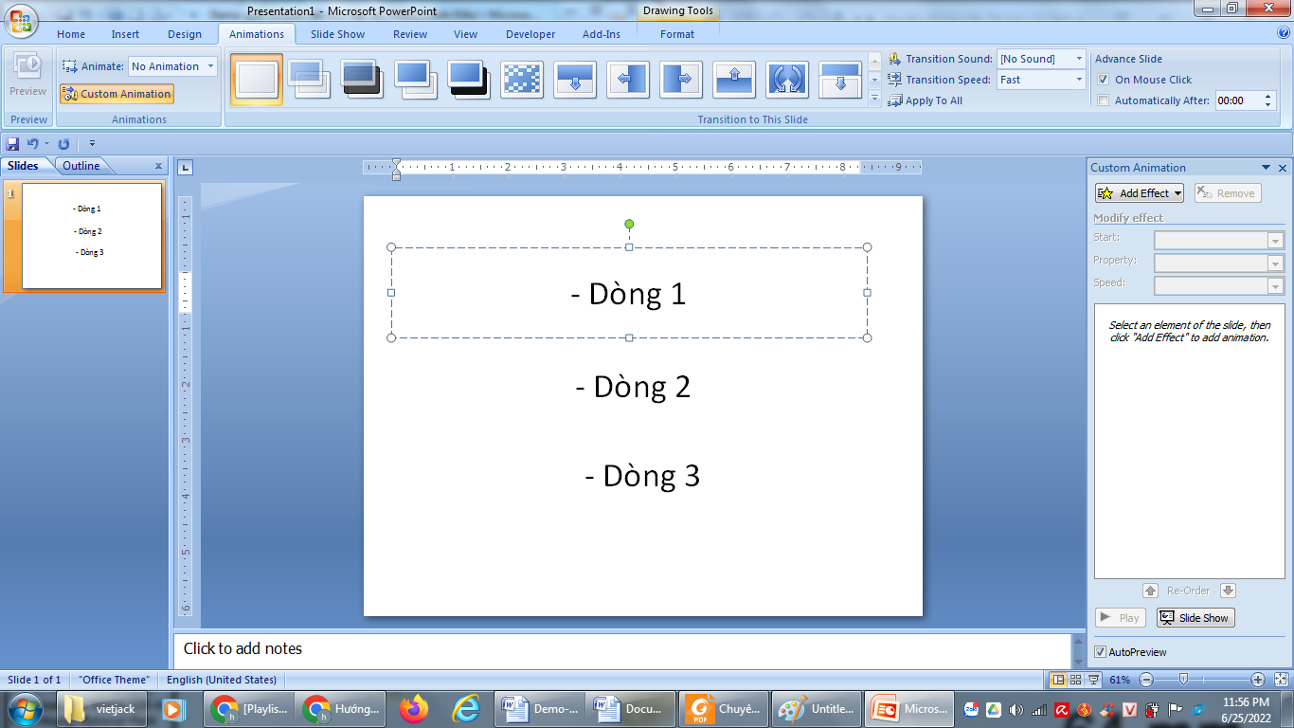Apply the last visible push-down transition
The image size is (1294, 728).
pyautogui.click(x=840, y=79)
